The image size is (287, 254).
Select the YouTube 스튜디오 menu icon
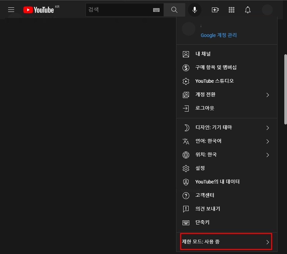click(x=186, y=81)
